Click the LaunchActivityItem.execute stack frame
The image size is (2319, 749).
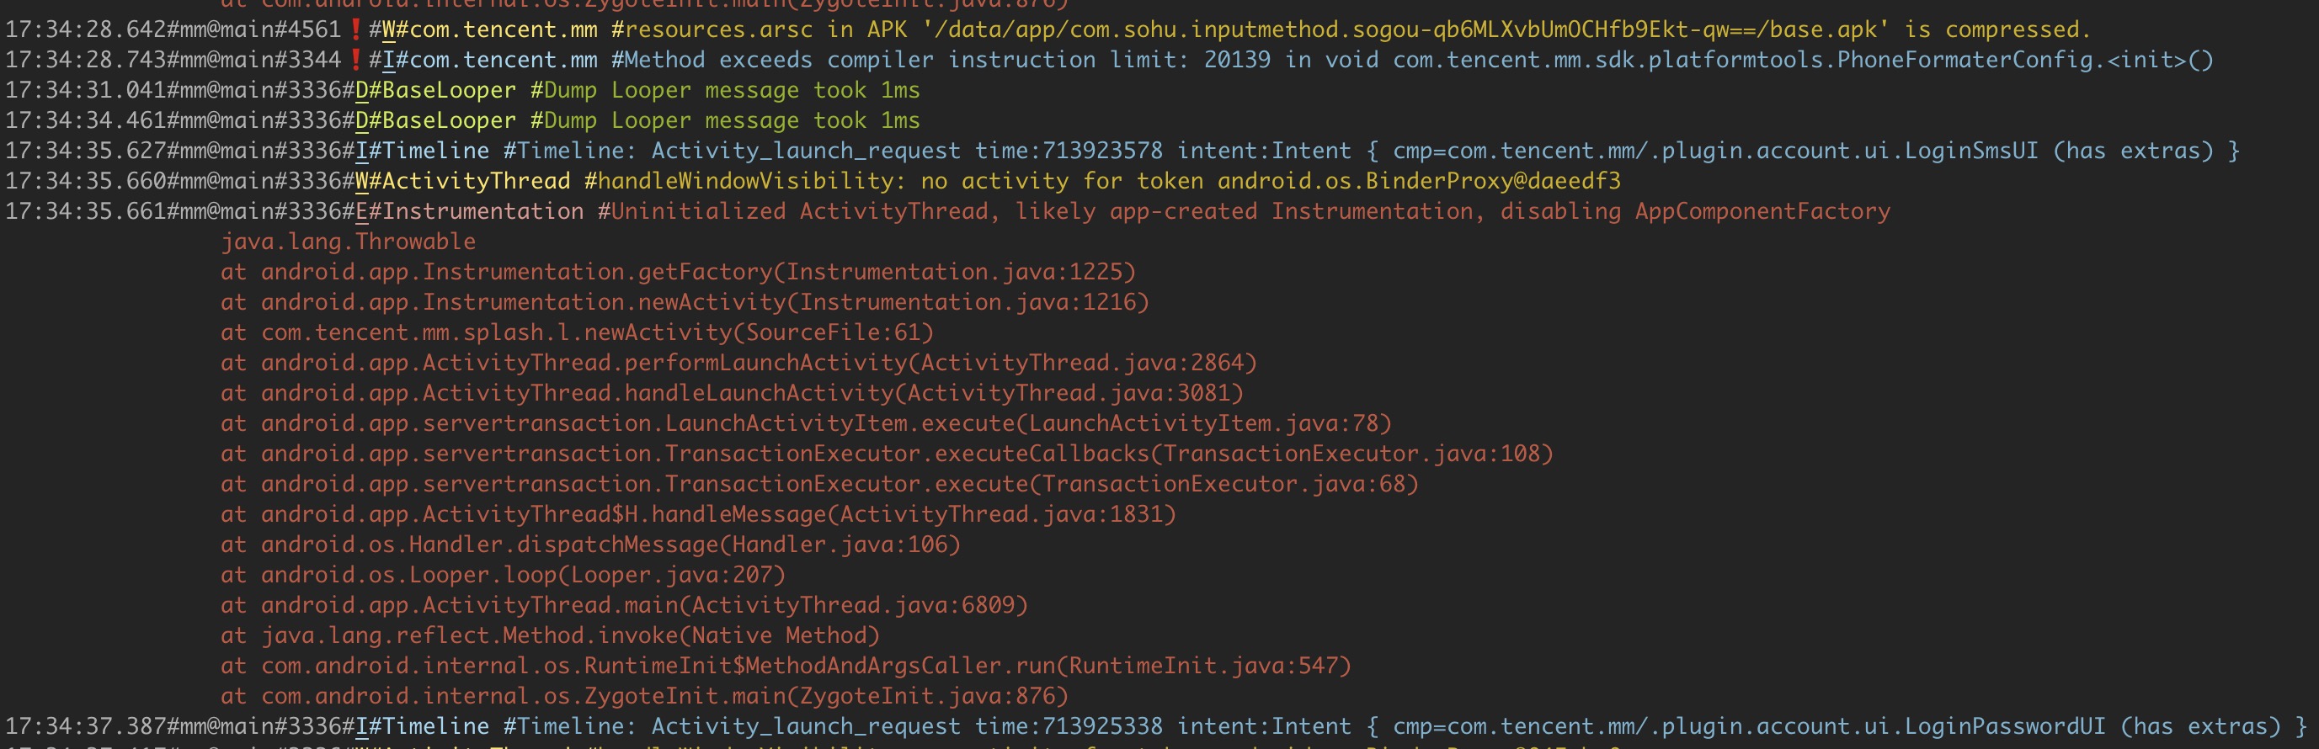click(x=807, y=423)
